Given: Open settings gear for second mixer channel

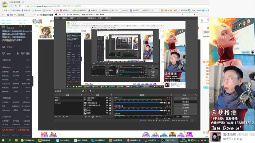Looking at the screenshot, I should coord(169,111).
